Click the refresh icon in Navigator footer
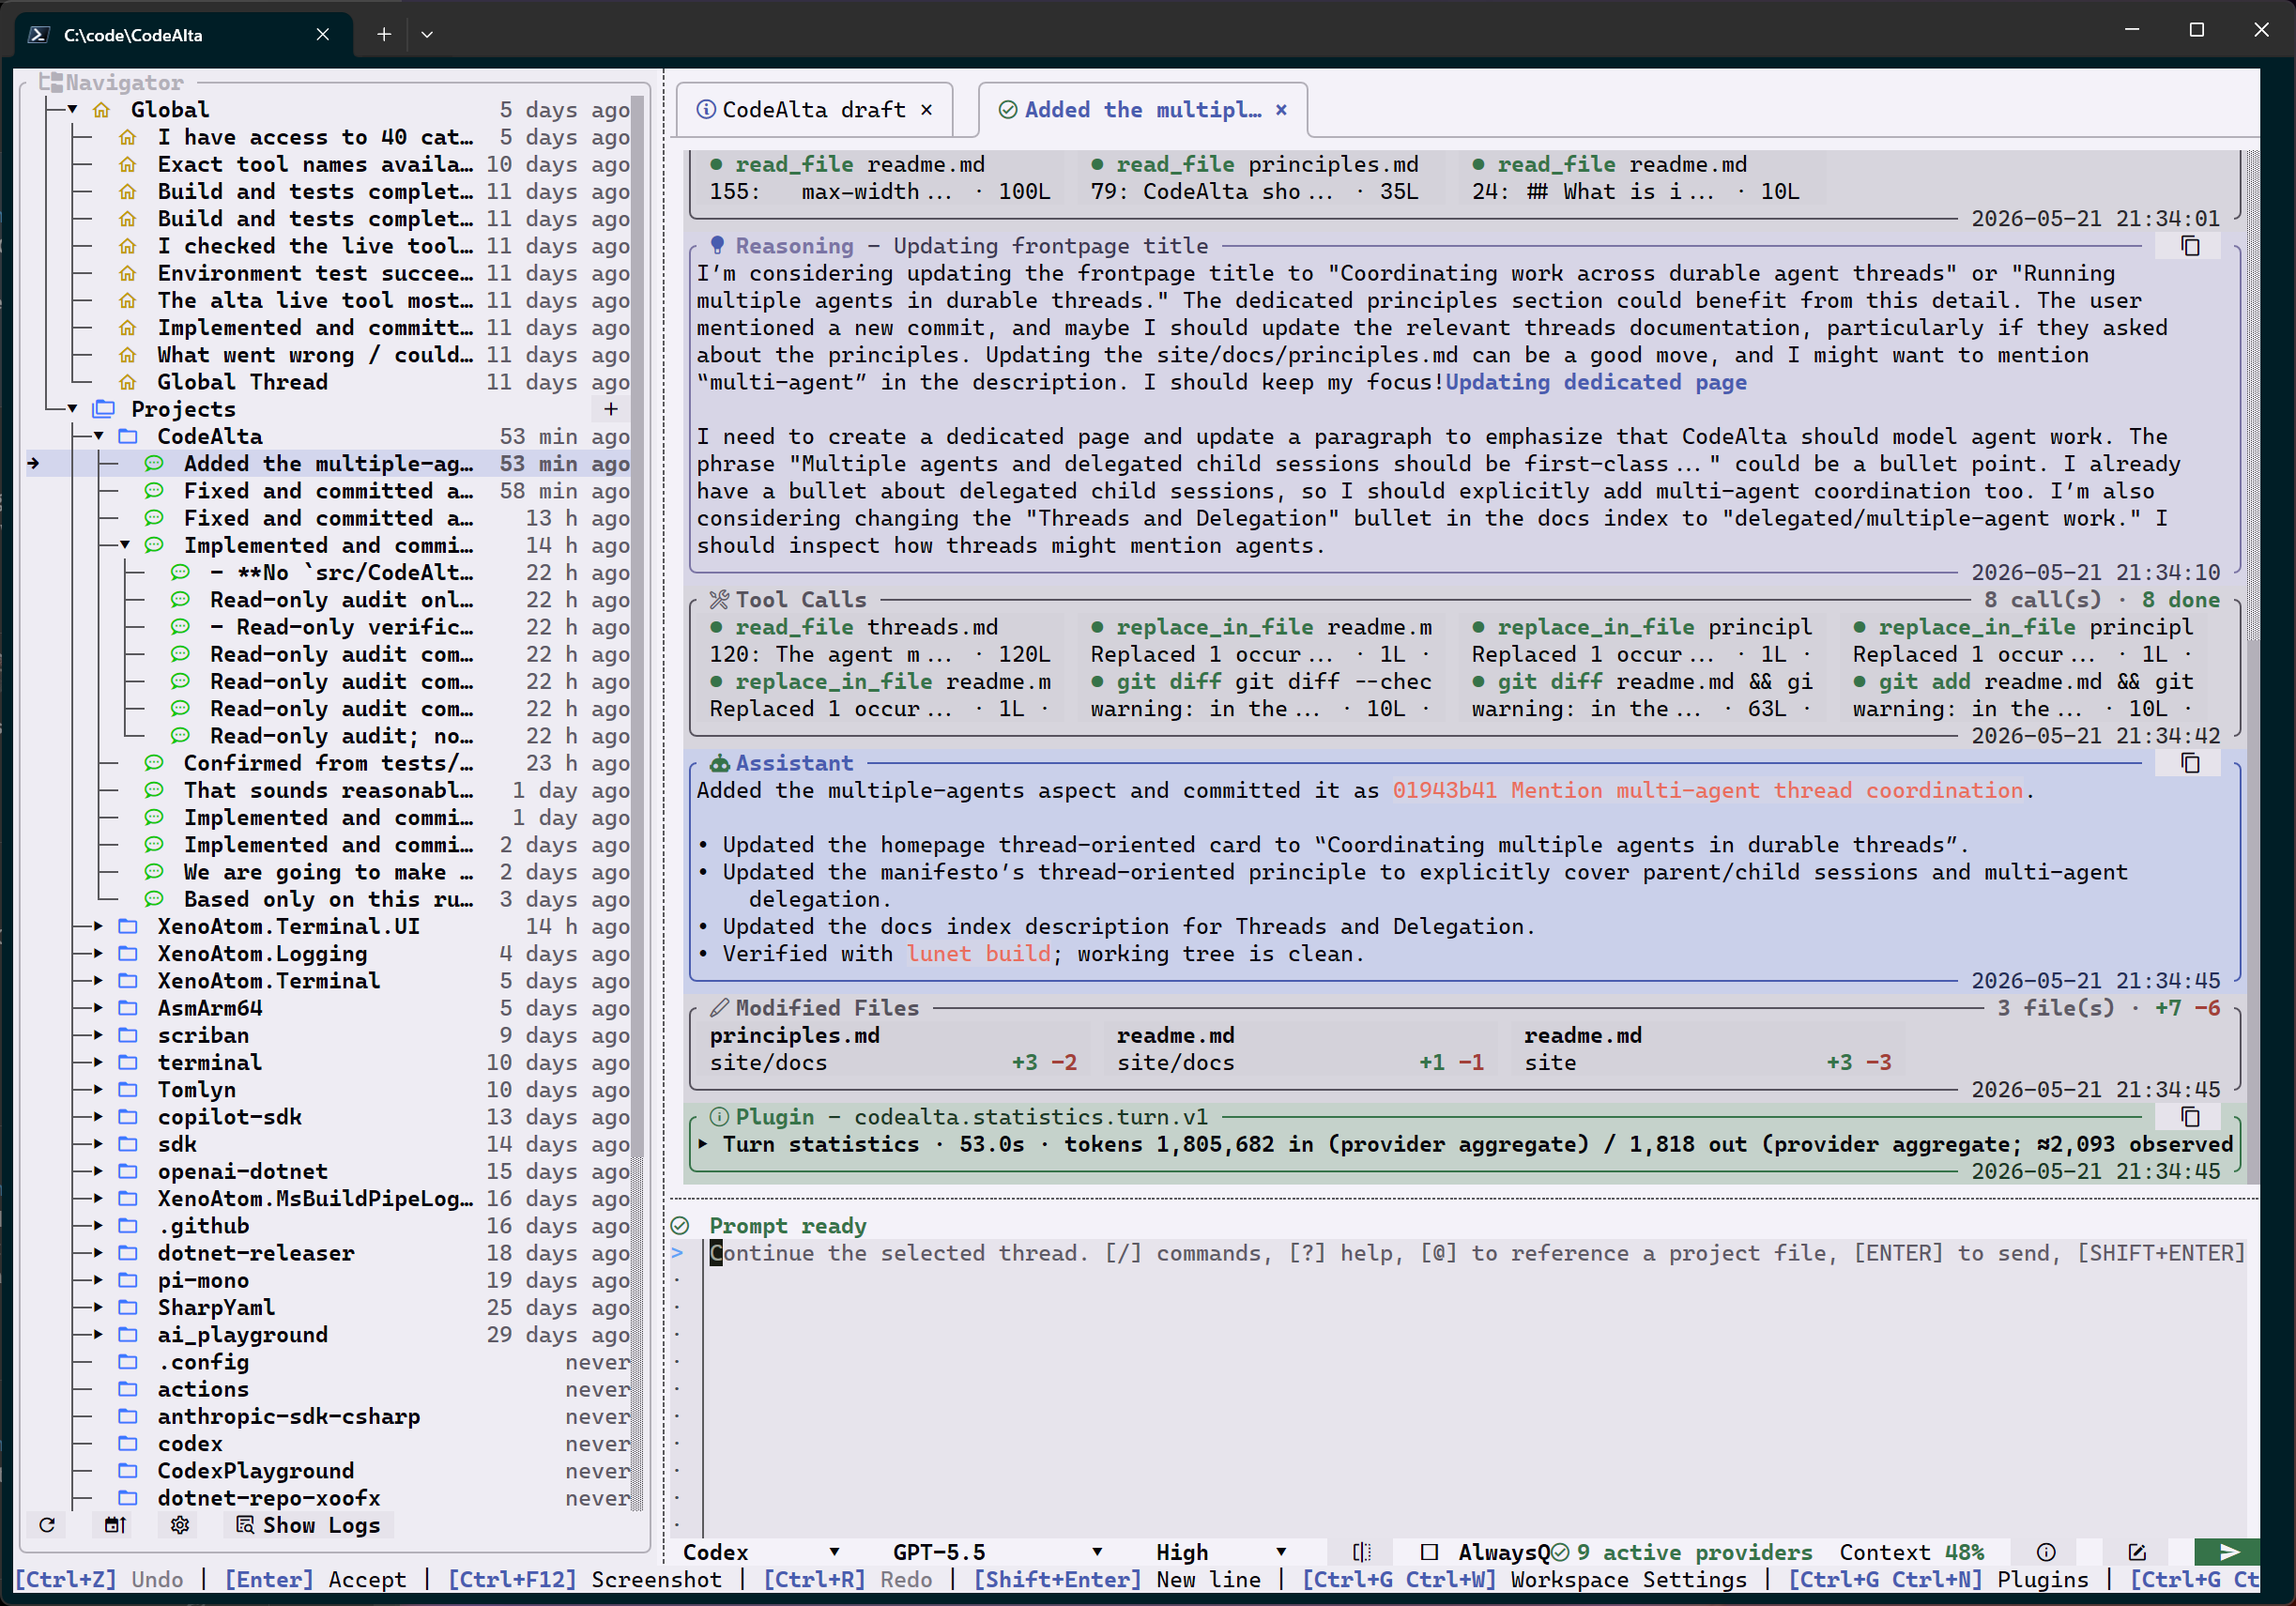 pos(47,1525)
